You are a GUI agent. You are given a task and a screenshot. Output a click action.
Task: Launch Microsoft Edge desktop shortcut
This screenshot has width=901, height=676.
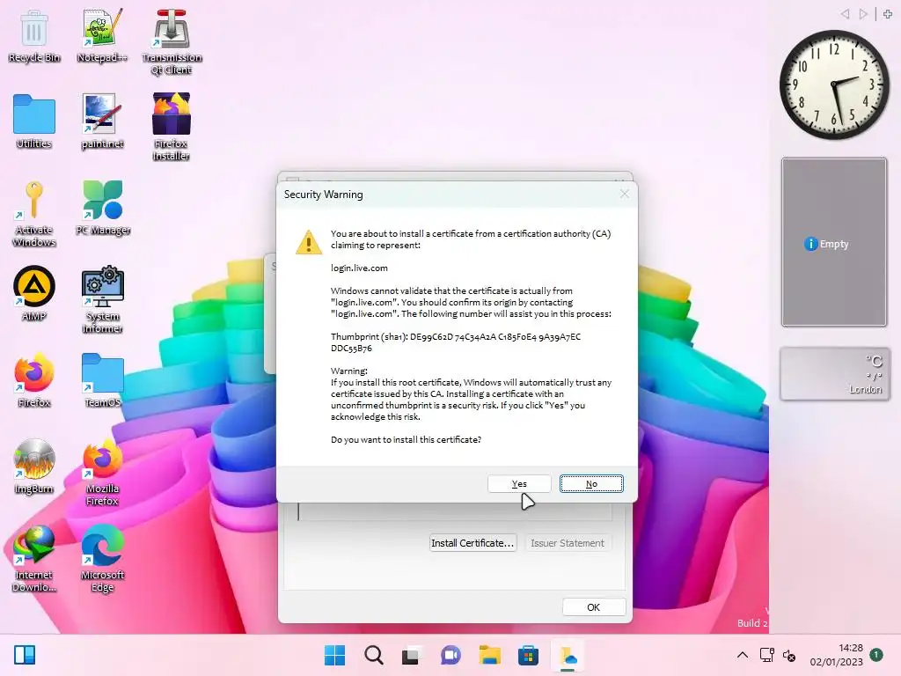click(x=102, y=558)
